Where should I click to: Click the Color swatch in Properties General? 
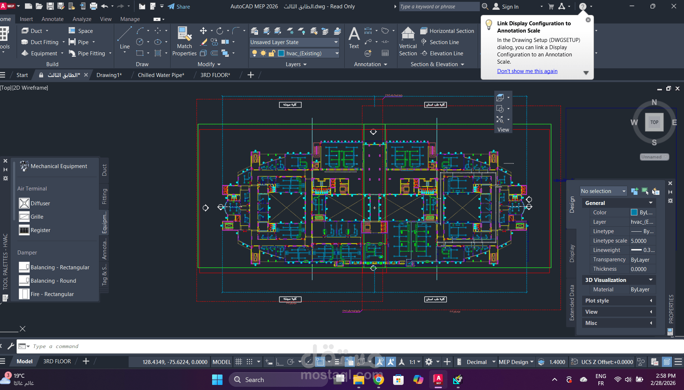click(x=634, y=212)
